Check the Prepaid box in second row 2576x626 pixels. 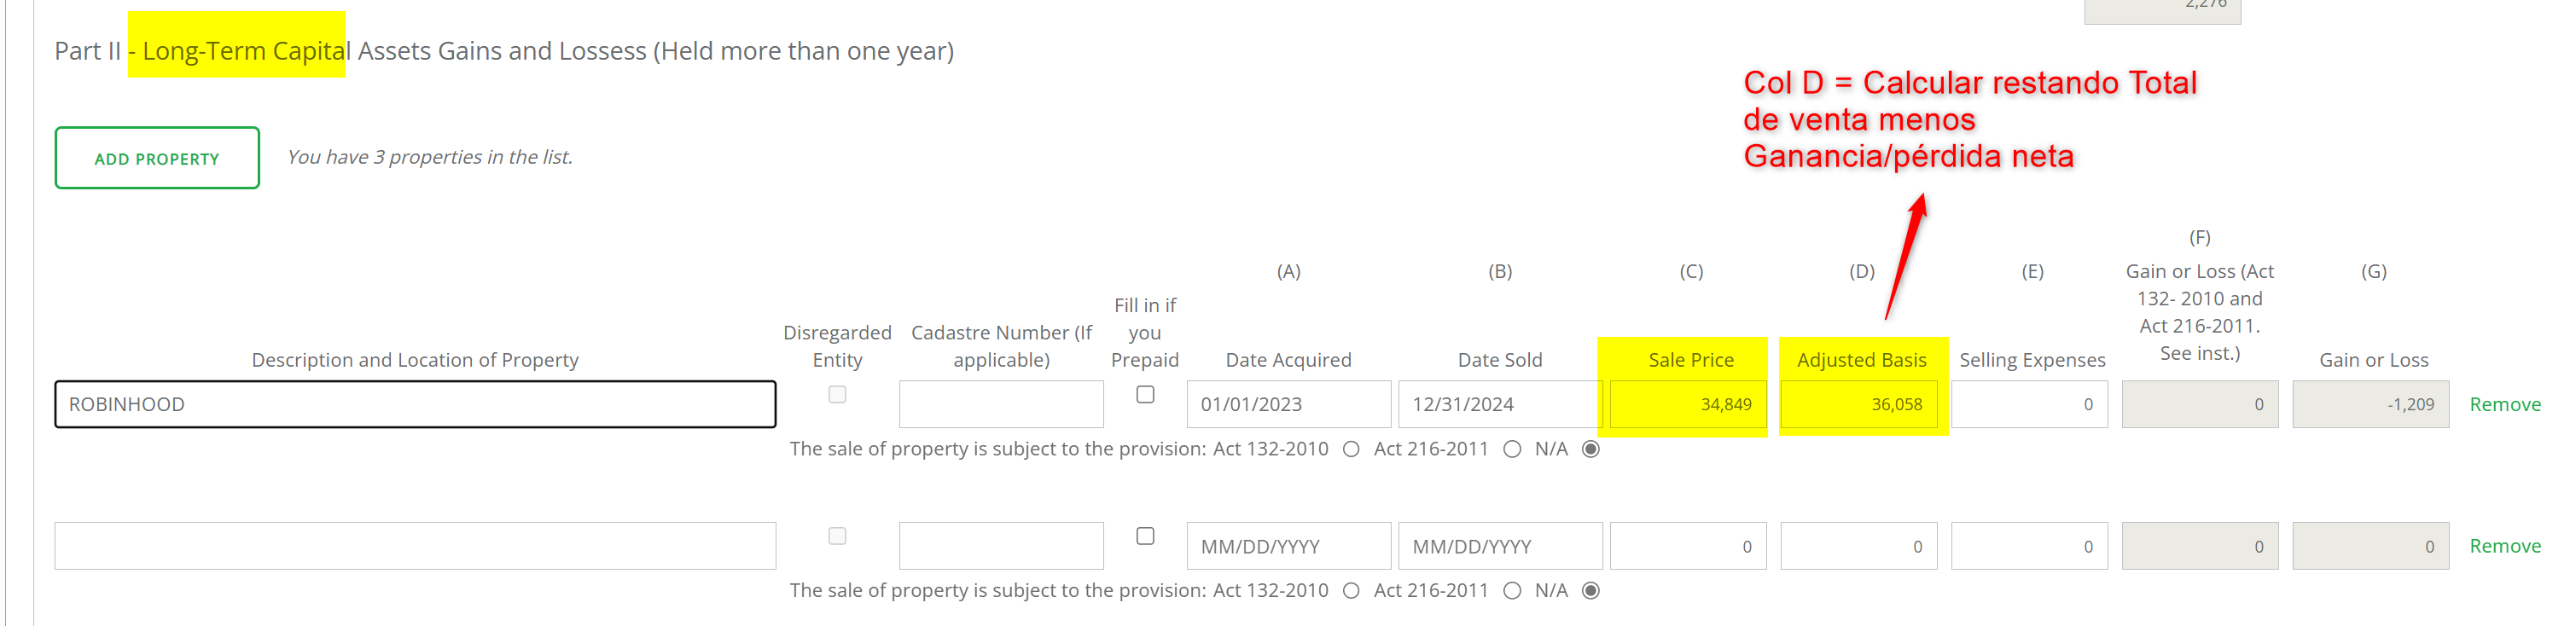point(1145,536)
